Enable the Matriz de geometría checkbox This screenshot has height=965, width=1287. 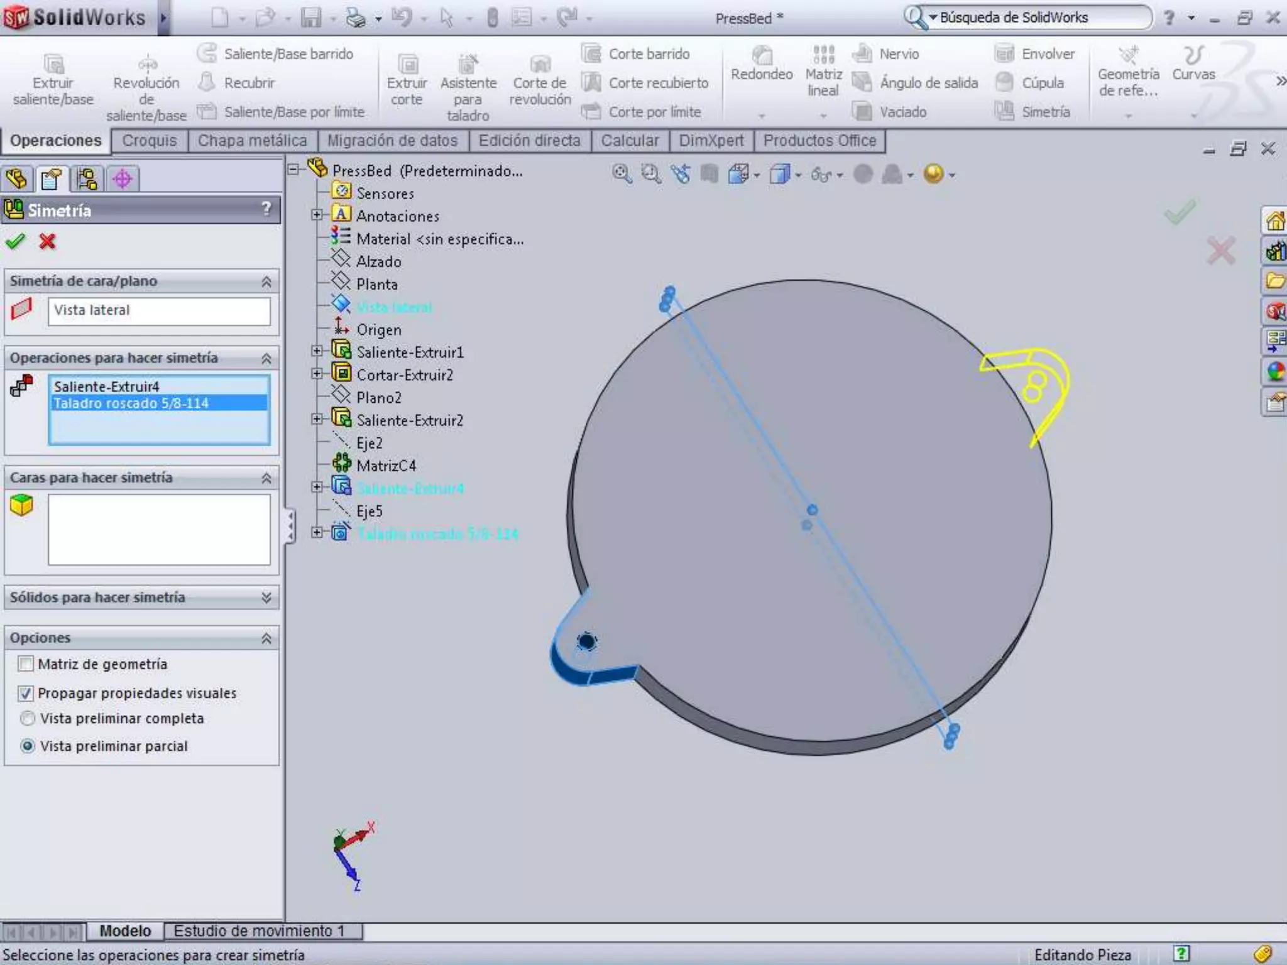(26, 663)
